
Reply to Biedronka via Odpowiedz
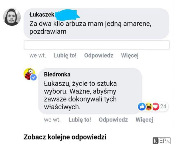point(113,120)
